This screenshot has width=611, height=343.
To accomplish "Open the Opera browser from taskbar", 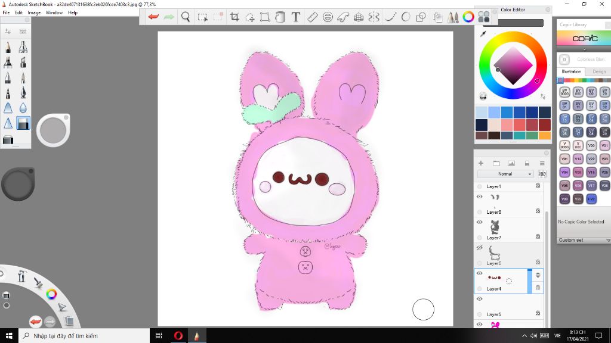I will [178, 336].
